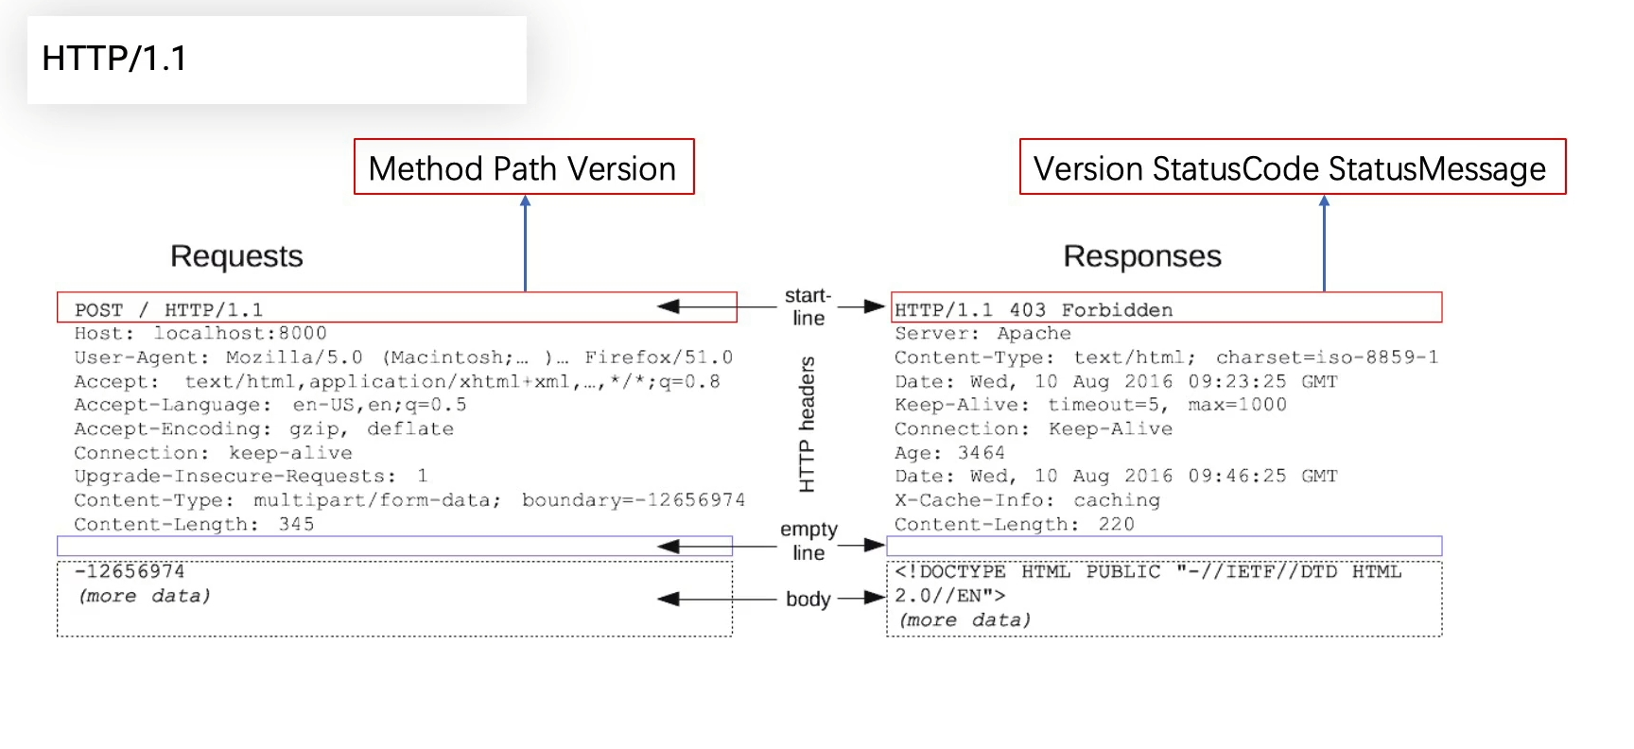Viewport: 1634px width, 749px height.
Task: Select the Method Path Version red box
Action: point(523,167)
